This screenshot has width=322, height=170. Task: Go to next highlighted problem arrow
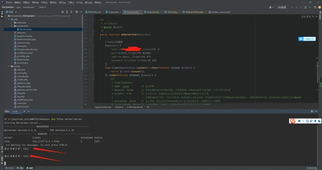pos(316,17)
